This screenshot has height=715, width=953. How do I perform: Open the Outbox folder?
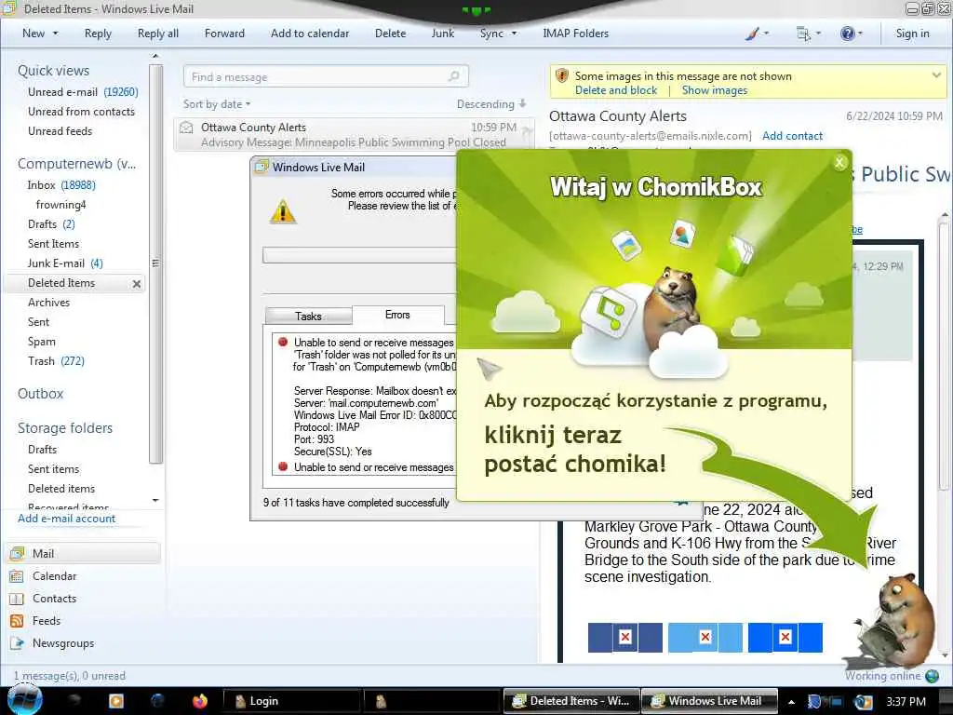click(40, 394)
